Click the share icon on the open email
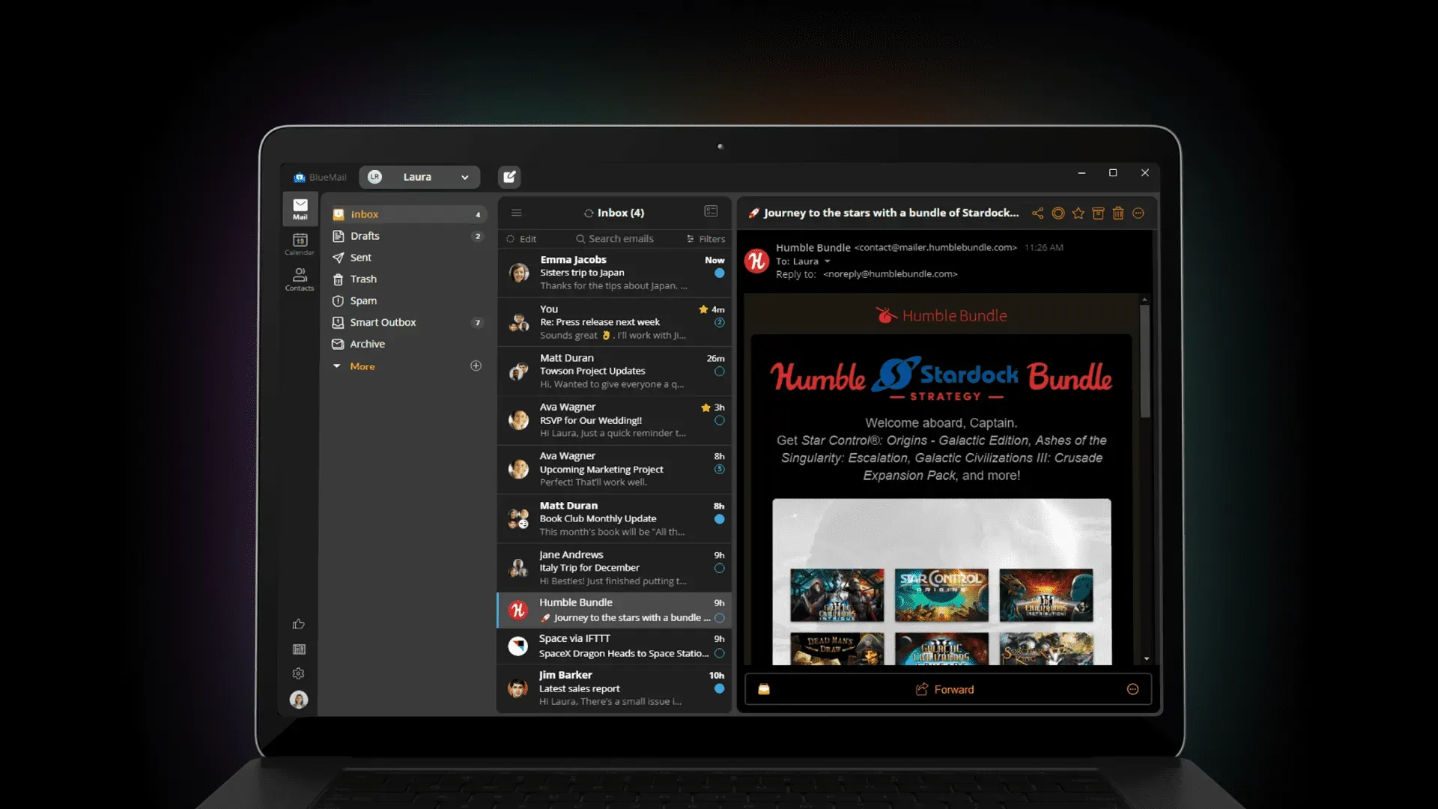This screenshot has width=1438, height=809. pos(1038,213)
